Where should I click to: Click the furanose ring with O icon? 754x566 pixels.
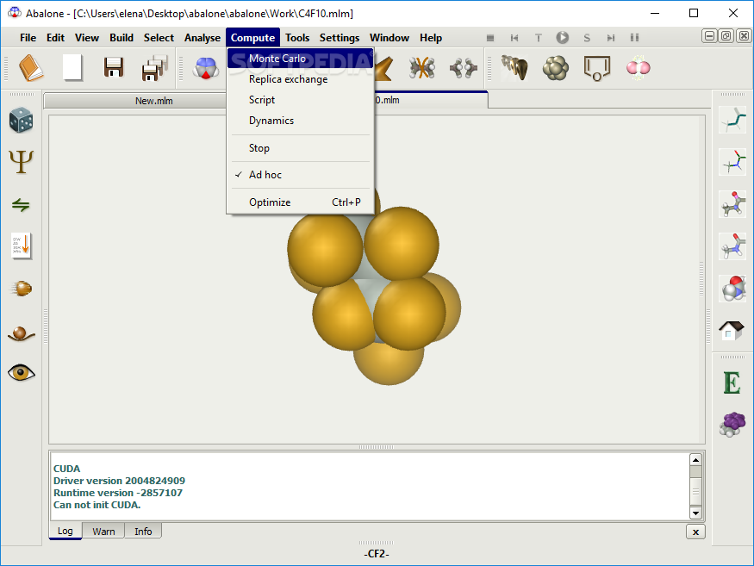(597, 68)
